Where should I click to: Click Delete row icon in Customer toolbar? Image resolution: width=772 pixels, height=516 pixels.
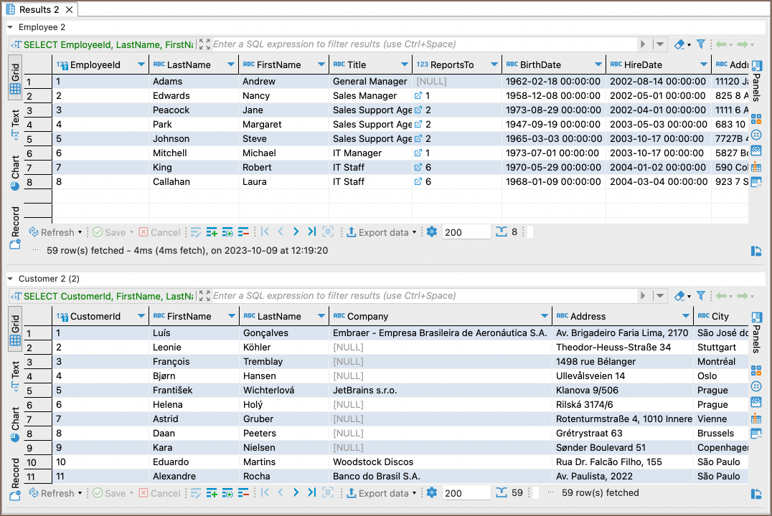click(243, 493)
